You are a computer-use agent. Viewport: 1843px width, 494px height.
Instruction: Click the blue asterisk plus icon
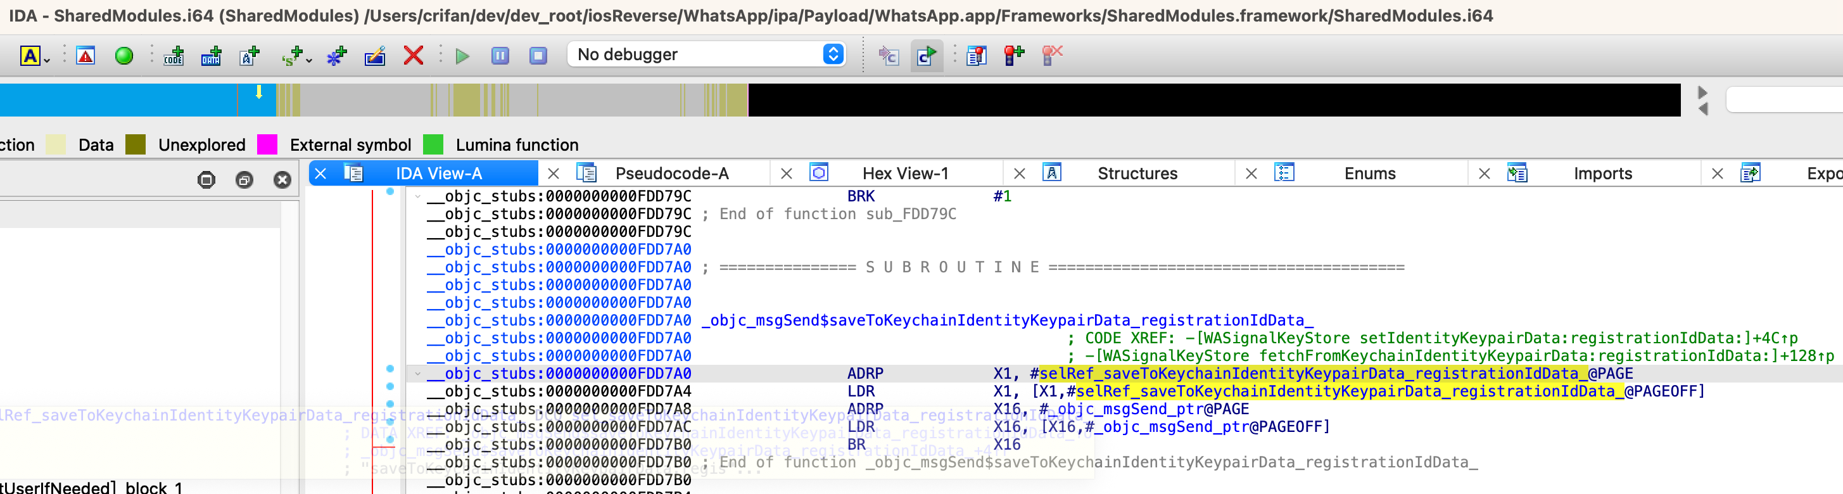(336, 55)
